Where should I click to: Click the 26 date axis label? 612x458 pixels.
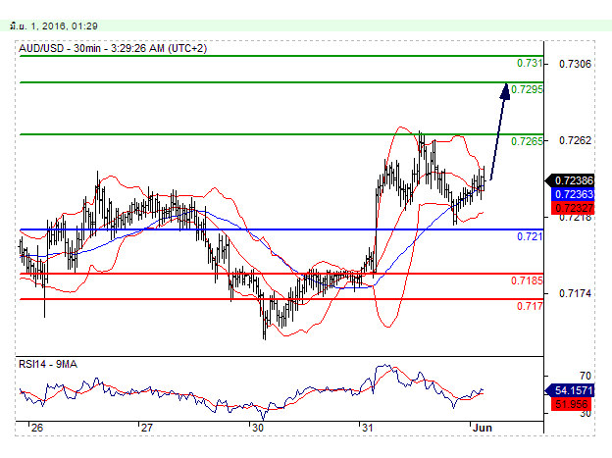pyautogui.click(x=37, y=428)
